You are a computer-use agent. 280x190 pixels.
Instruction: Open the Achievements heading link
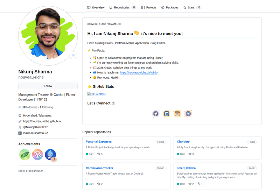tap(29, 144)
